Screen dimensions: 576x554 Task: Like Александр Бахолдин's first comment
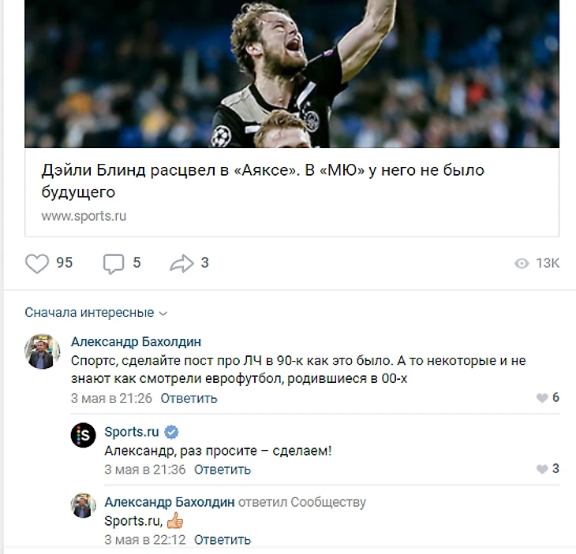pyautogui.click(x=542, y=398)
